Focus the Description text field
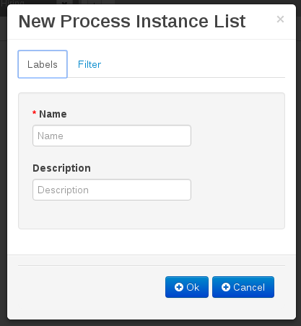Image resolution: width=301 pixels, height=326 pixels. click(112, 190)
